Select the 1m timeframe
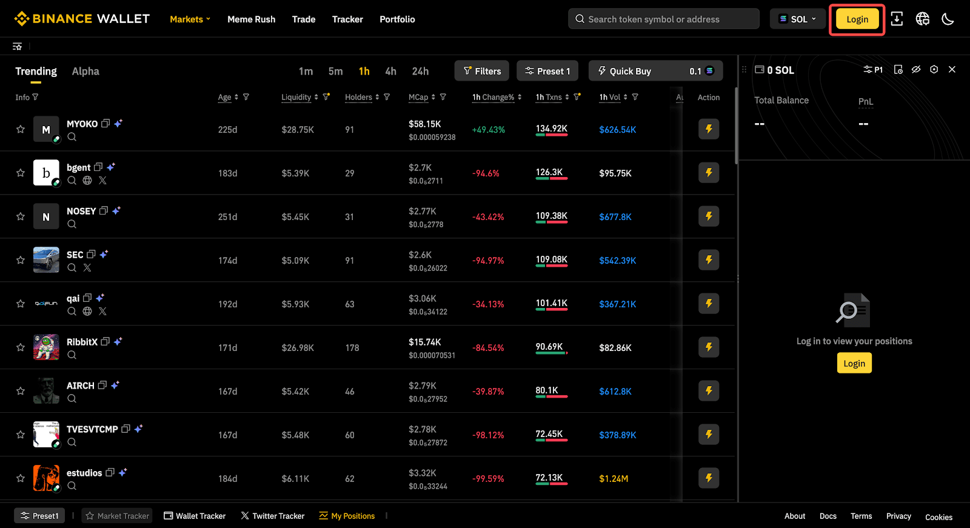970x528 pixels. click(306, 71)
